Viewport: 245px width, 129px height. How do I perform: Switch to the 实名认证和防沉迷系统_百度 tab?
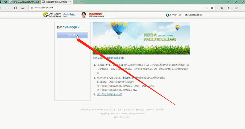coord(24,2)
